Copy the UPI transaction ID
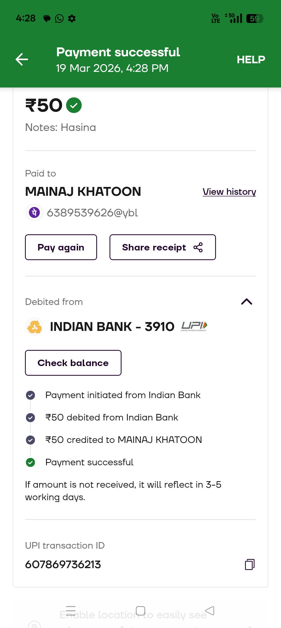Screen dimensions: 281x628 point(250,564)
